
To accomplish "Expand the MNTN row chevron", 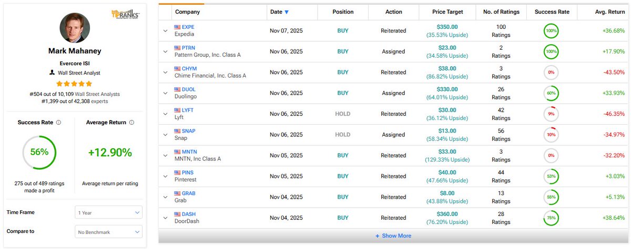I will click(x=165, y=156).
